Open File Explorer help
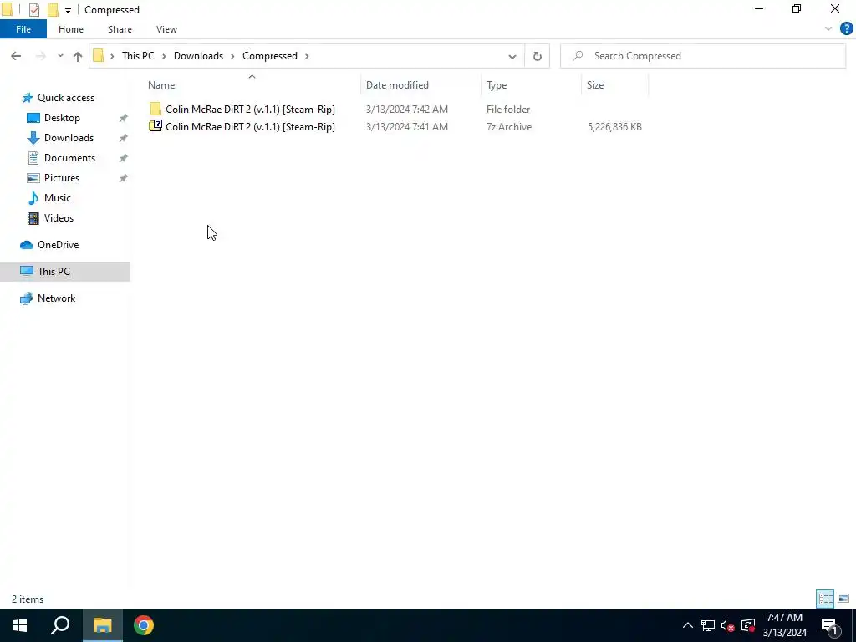856x642 pixels. (x=846, y=29)
